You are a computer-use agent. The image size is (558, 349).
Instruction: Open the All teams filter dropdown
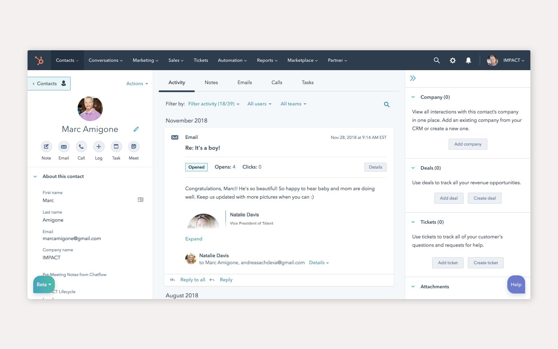point(293,104)
